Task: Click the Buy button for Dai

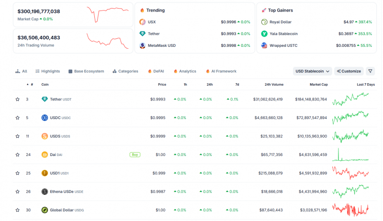Action: pos(135,155)
